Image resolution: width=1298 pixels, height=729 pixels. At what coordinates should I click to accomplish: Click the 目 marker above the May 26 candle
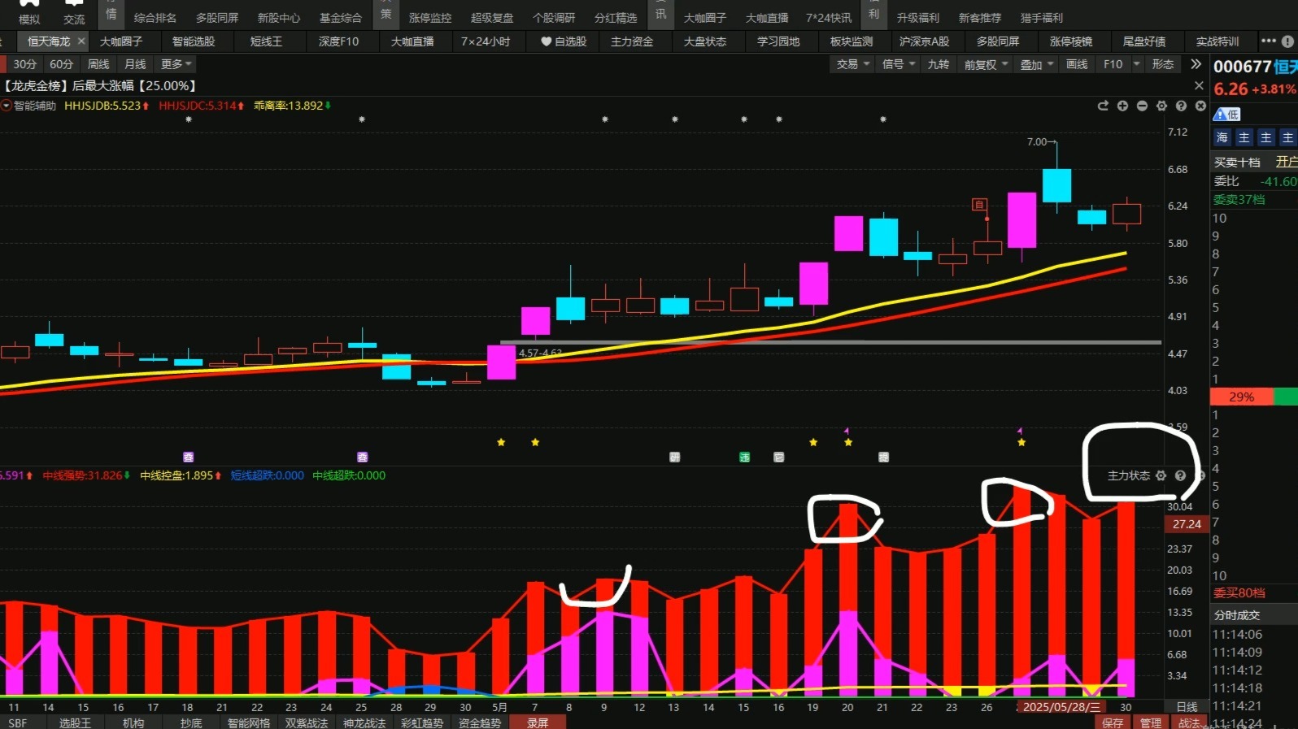click(x=979, y=205)
